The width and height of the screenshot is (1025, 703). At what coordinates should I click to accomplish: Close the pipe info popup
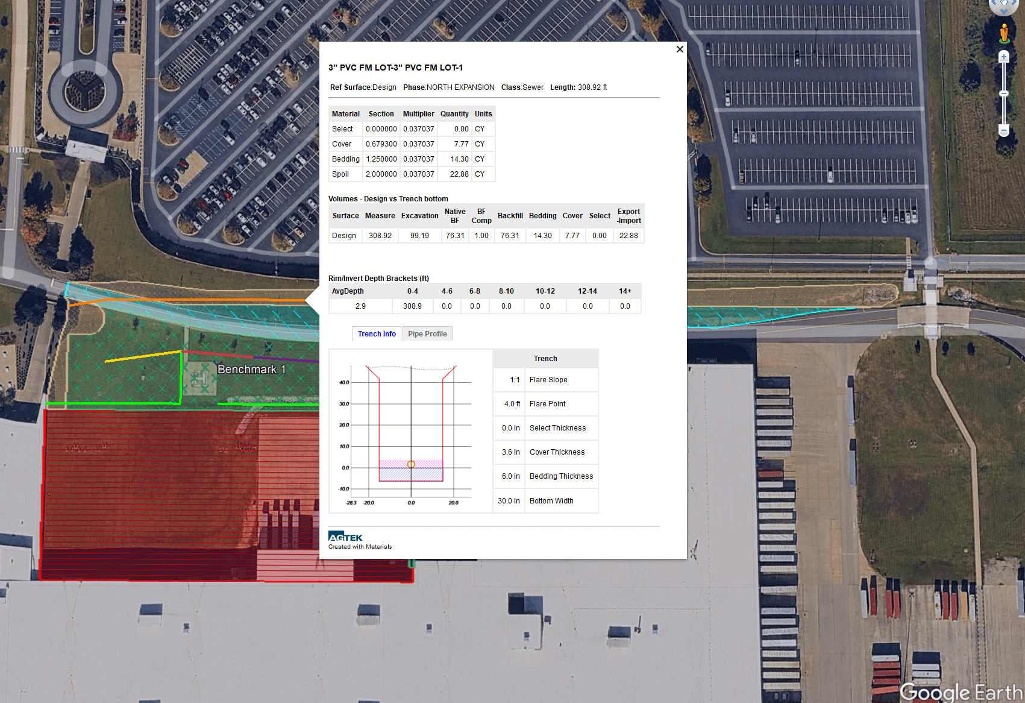coord(680,49)
